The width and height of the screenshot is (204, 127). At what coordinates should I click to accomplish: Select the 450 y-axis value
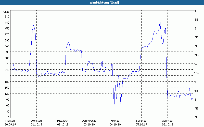7,28
